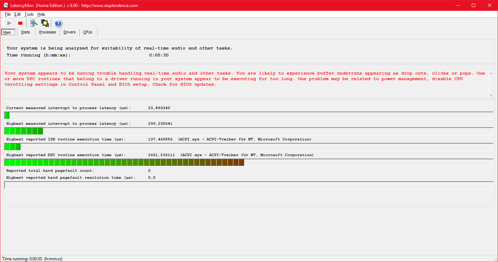Click the ISR value 137,460556 ACPI.sys text
This screenshot has height=262, width=498.
(229, 139)
